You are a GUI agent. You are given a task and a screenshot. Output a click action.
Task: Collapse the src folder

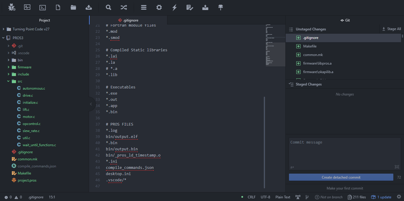click(9, 81)
